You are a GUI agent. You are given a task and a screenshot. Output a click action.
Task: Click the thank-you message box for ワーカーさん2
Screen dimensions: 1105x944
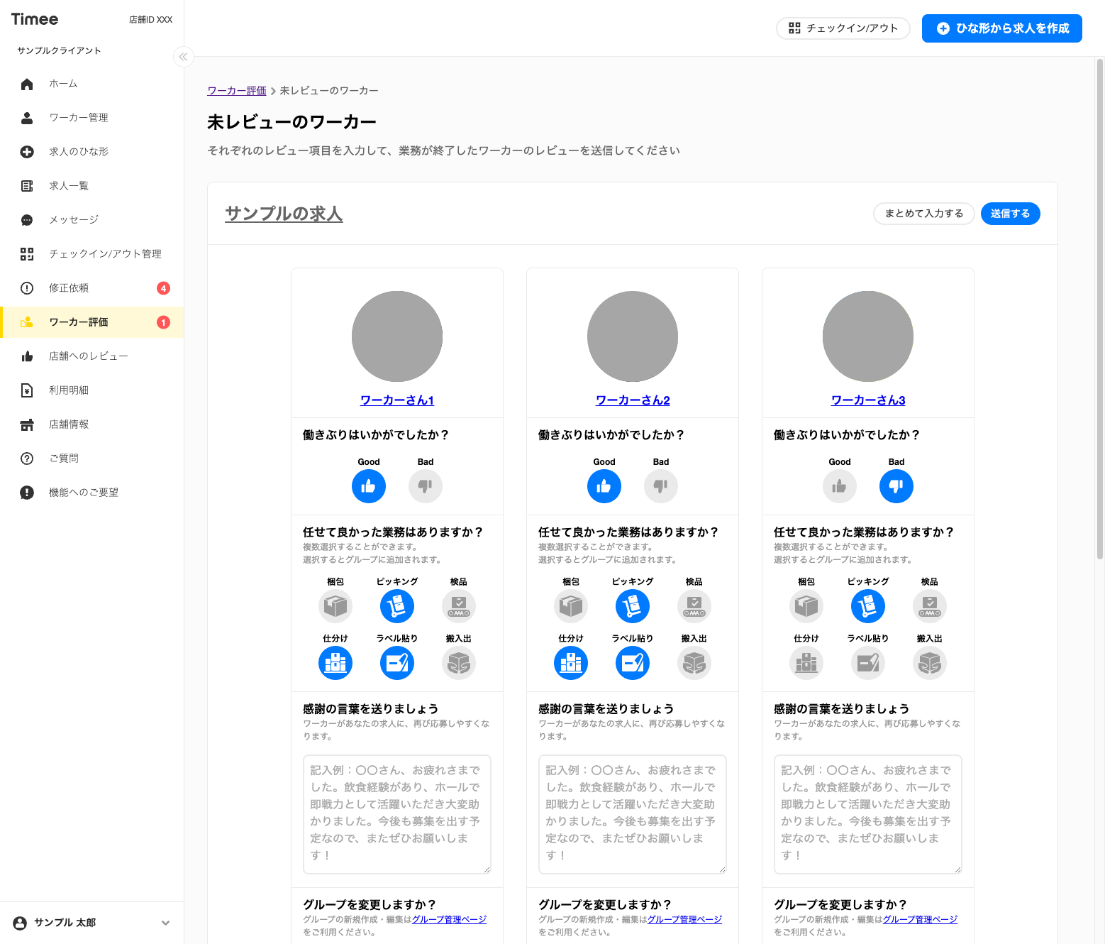point(633,814)
